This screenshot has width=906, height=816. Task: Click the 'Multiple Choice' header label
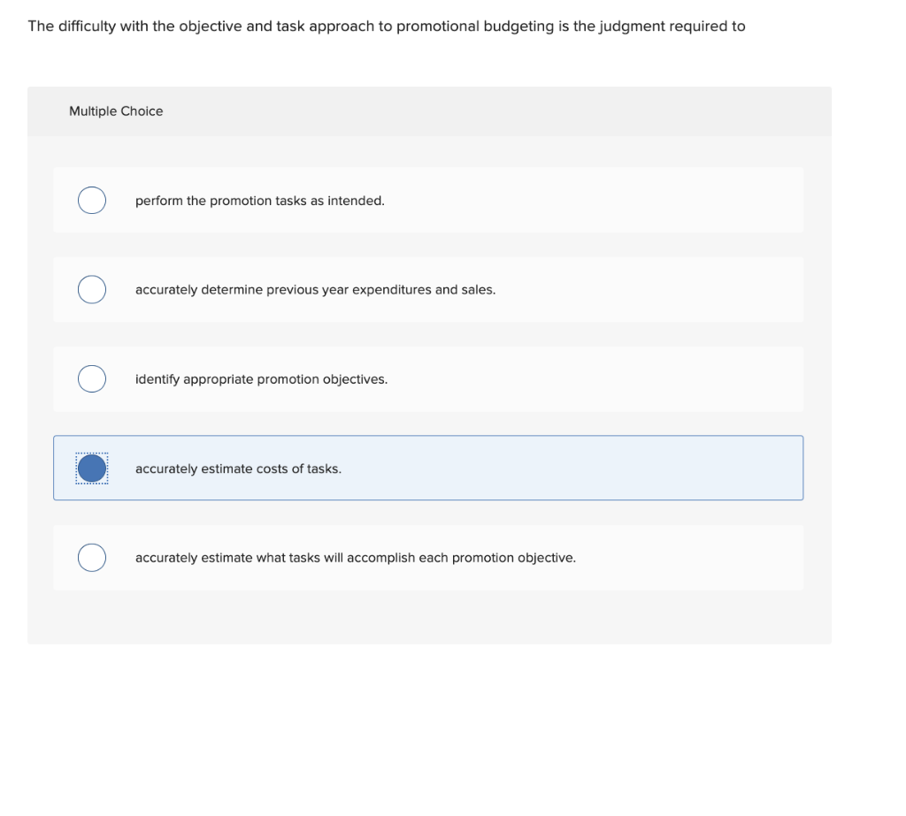pos(116,111)
